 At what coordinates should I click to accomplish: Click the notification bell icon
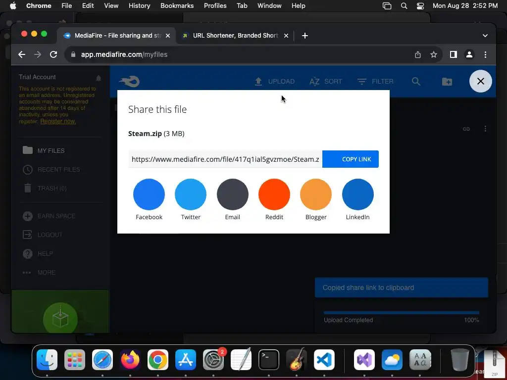(x=99, y=78)
